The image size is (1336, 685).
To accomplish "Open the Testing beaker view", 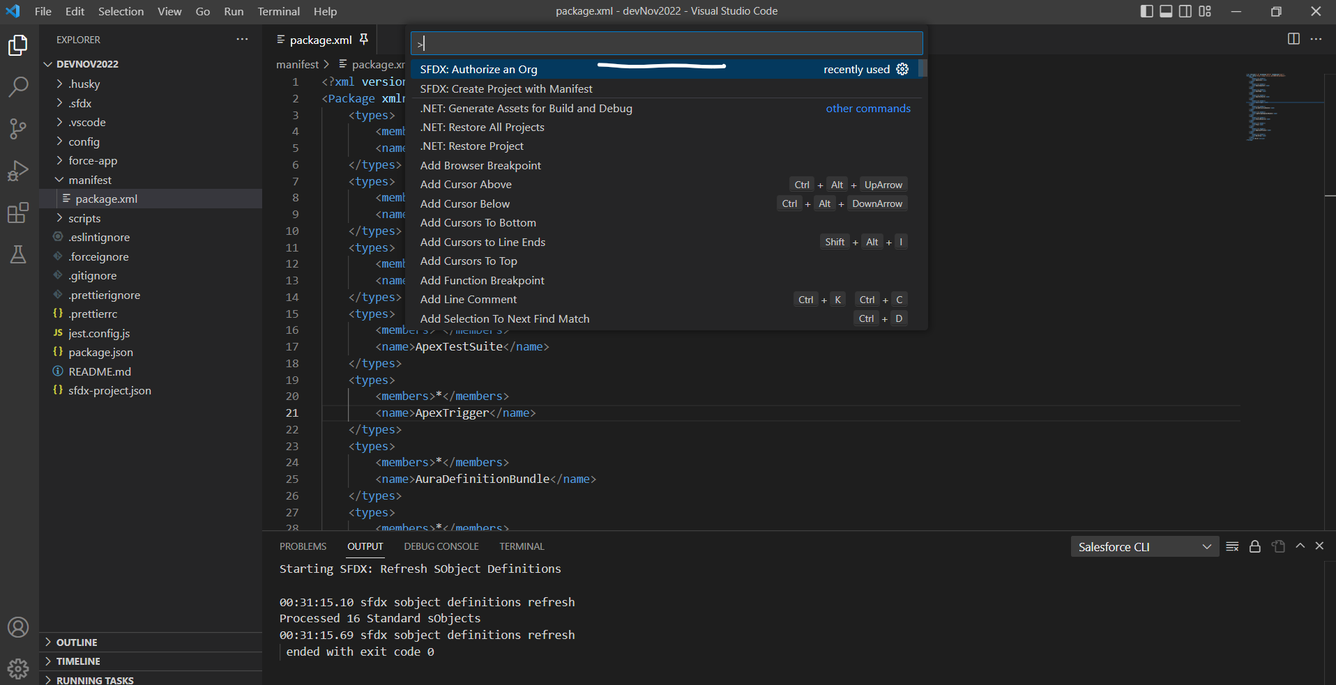I will [18, 254].
